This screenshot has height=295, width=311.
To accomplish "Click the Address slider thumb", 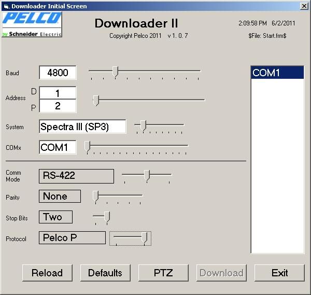I will coord(96,101).
